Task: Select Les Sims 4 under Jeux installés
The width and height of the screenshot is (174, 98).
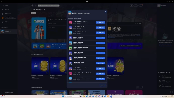Action: (9, 31)
